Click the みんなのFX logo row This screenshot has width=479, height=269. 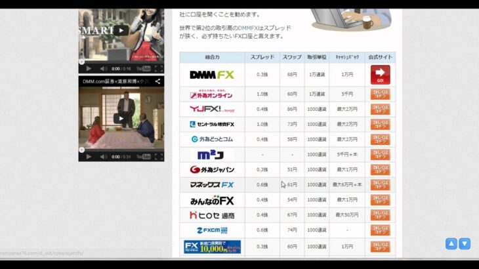(211, 200)
